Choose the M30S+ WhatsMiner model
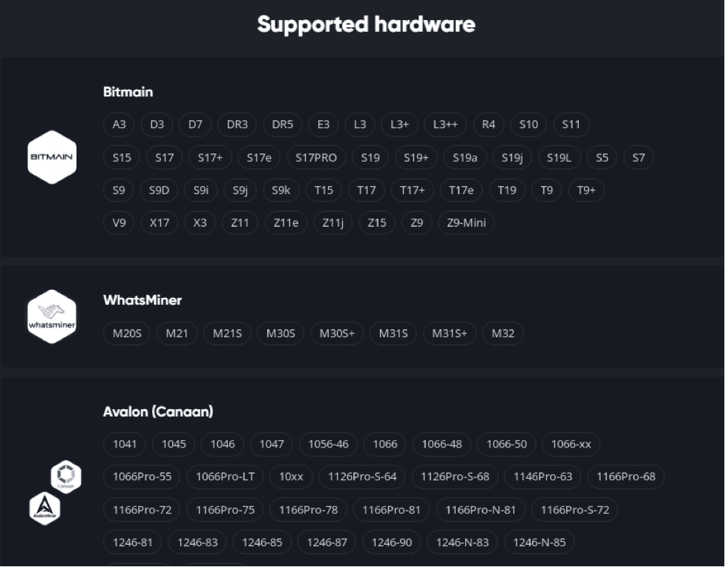 (x=335, y=334)
